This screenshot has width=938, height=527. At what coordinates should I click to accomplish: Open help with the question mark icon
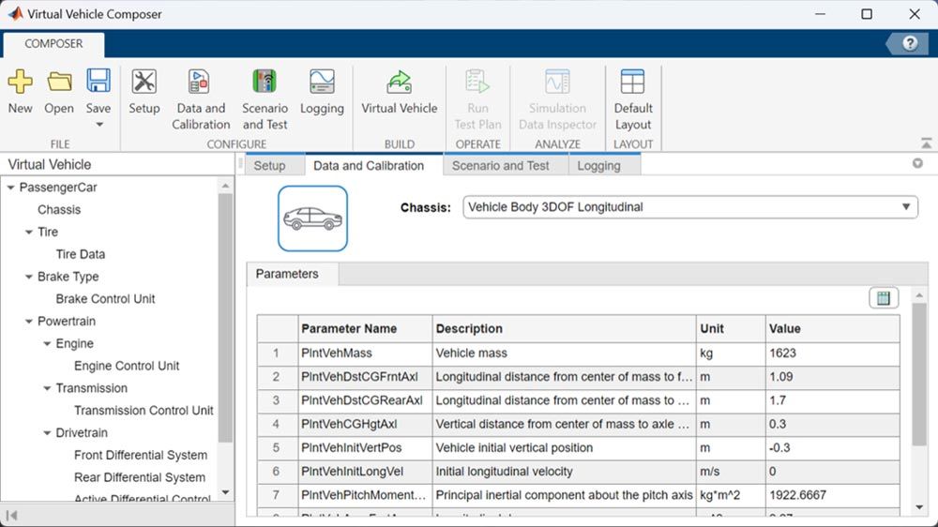click(910, 43)
